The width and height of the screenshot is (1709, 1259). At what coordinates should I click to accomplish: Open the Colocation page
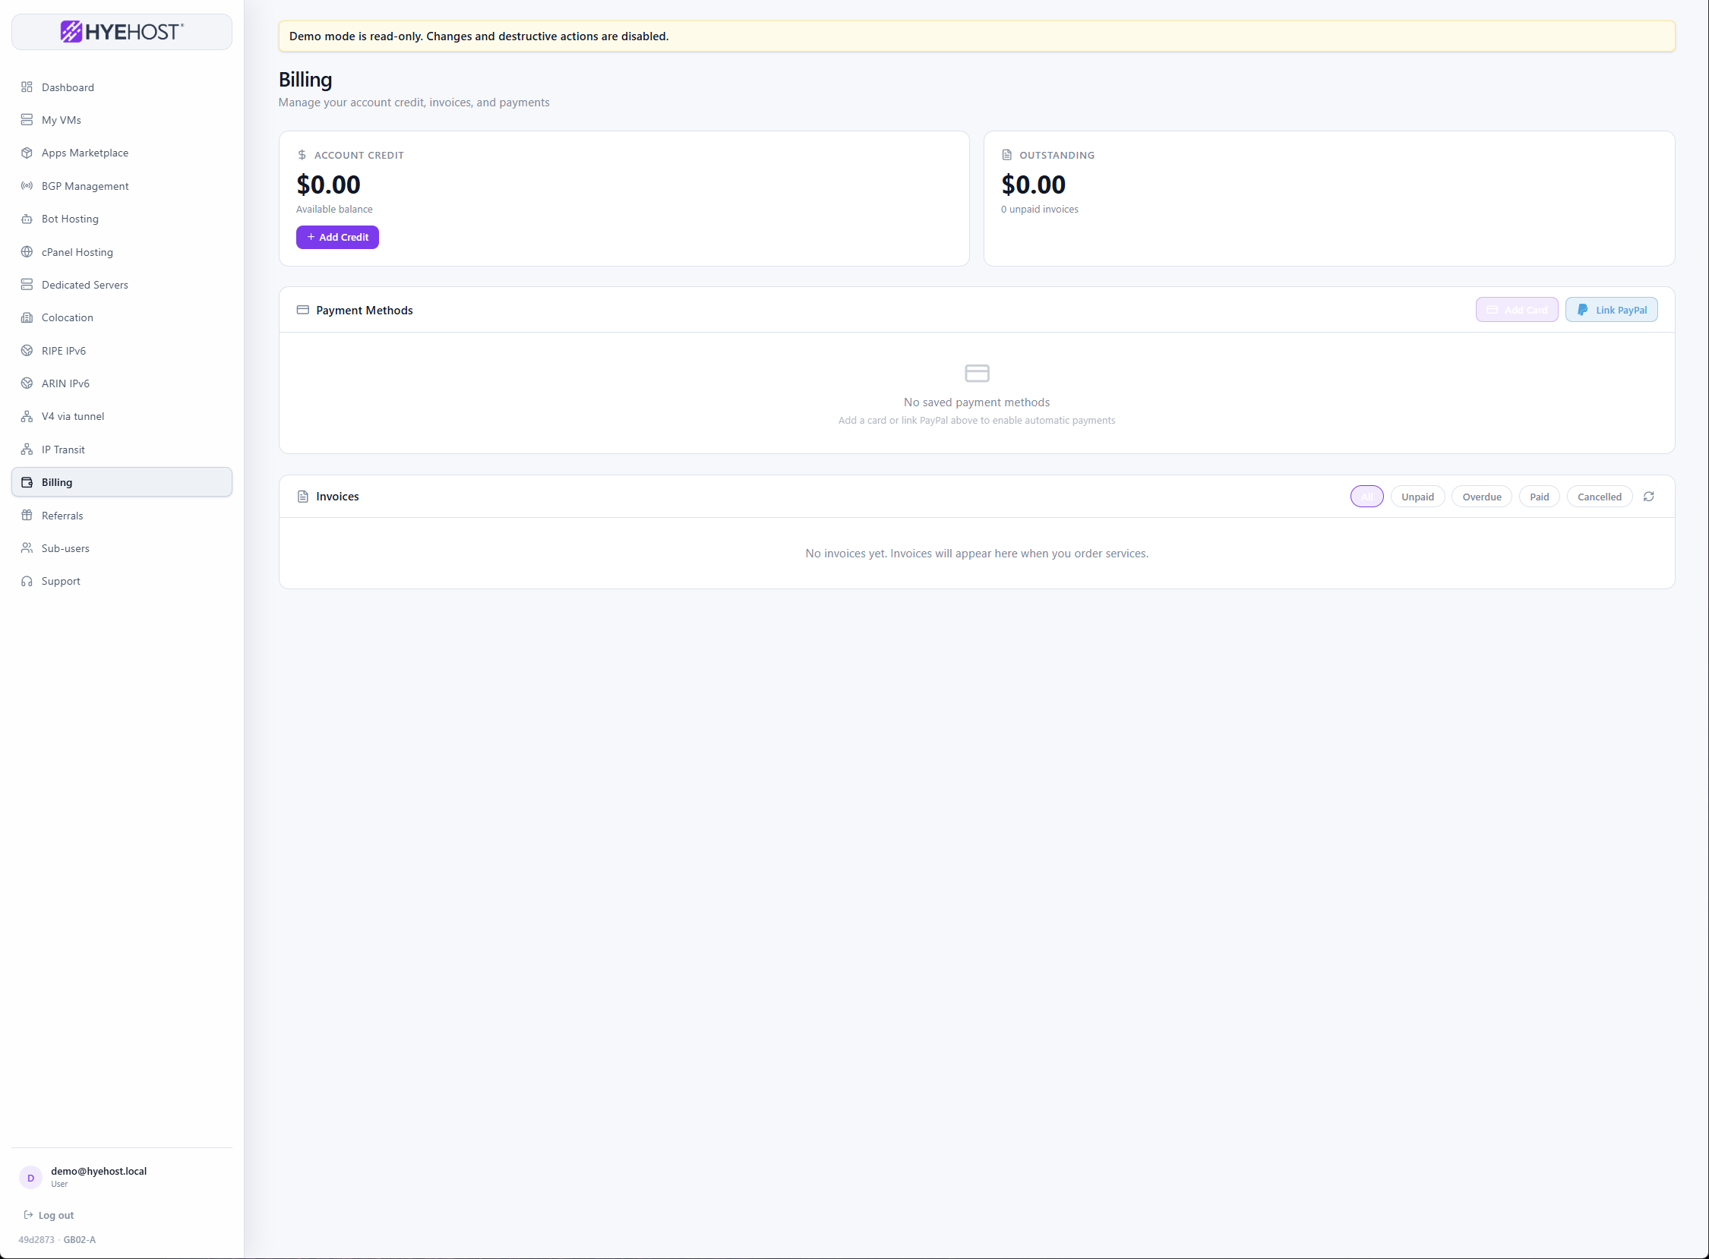[122, 317]
